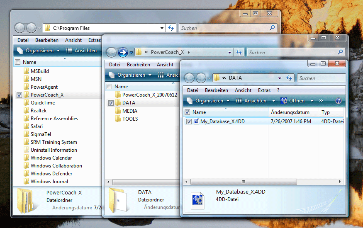Open C:\Program Files address bar dropdown
This screenshot has height=228, width=363.
(162, 28)
